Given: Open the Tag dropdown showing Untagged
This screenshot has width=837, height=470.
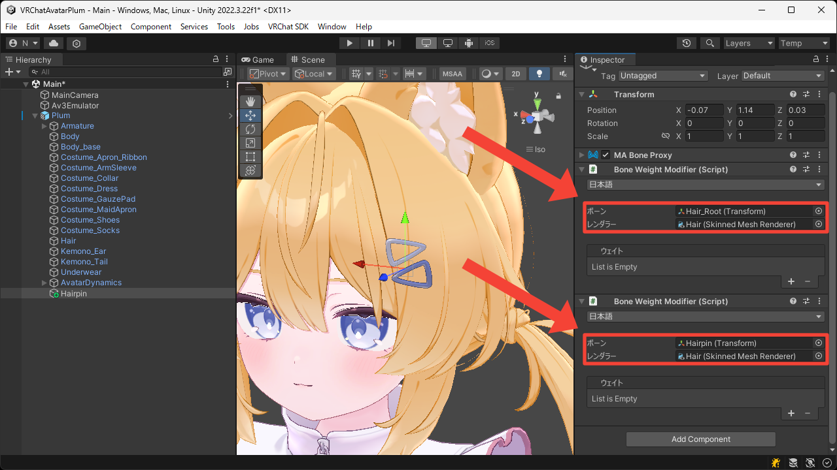Looking at the screenshot, I should click(662, 75).
